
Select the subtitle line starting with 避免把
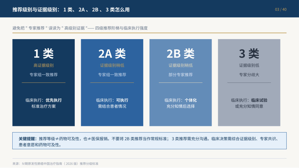pyautogui.click(x=80, y=28)
